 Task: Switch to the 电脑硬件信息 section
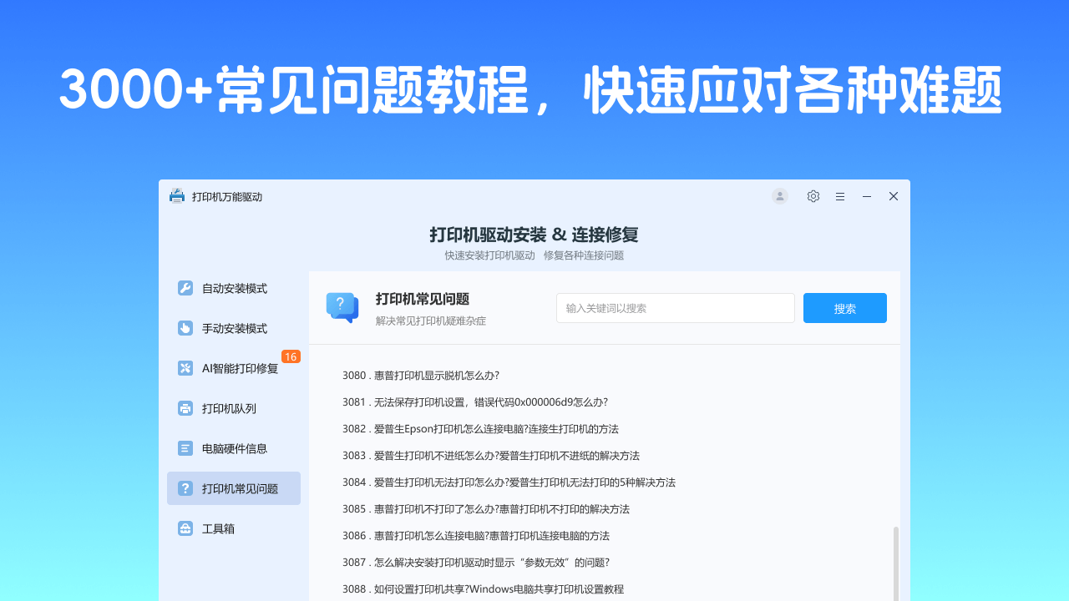[234, 448]
